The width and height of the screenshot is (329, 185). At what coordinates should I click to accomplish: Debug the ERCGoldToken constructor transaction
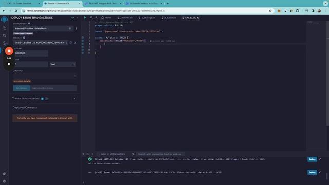point(312,159)
